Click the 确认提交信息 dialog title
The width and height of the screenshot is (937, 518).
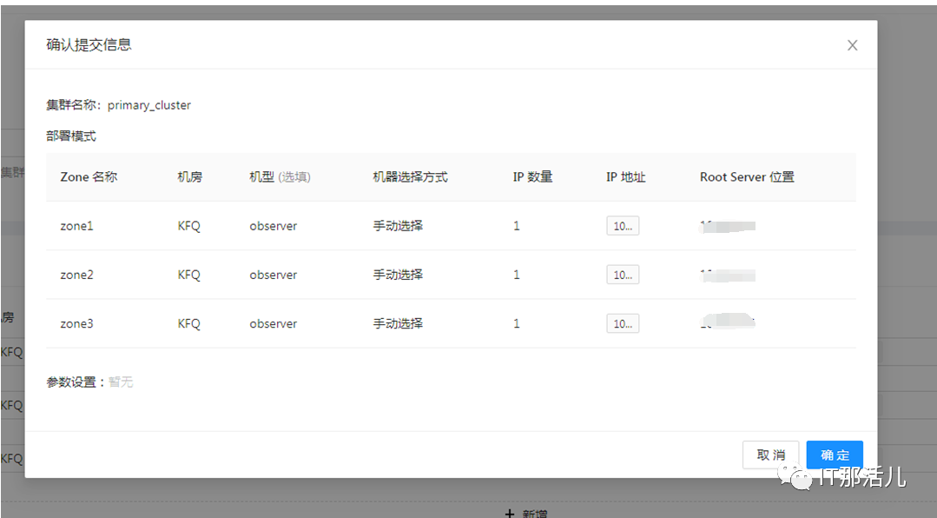click(89, 45)
